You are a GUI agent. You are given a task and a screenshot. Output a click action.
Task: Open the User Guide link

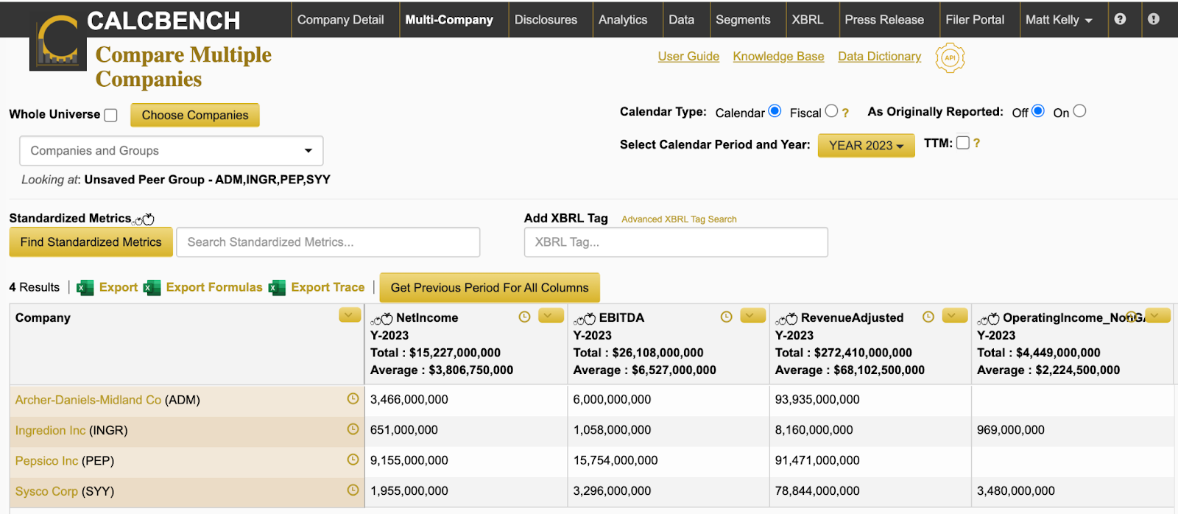tap(688, 57)
